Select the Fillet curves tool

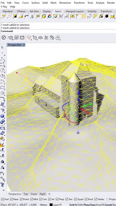pos(3,99)
